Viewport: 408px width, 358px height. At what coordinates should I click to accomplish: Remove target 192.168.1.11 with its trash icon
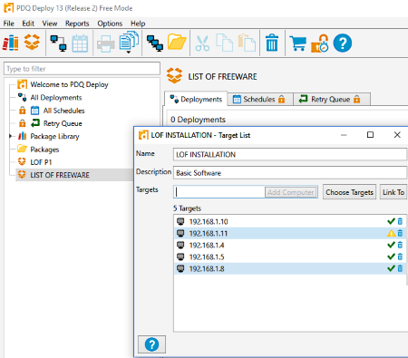click(400, 233)
